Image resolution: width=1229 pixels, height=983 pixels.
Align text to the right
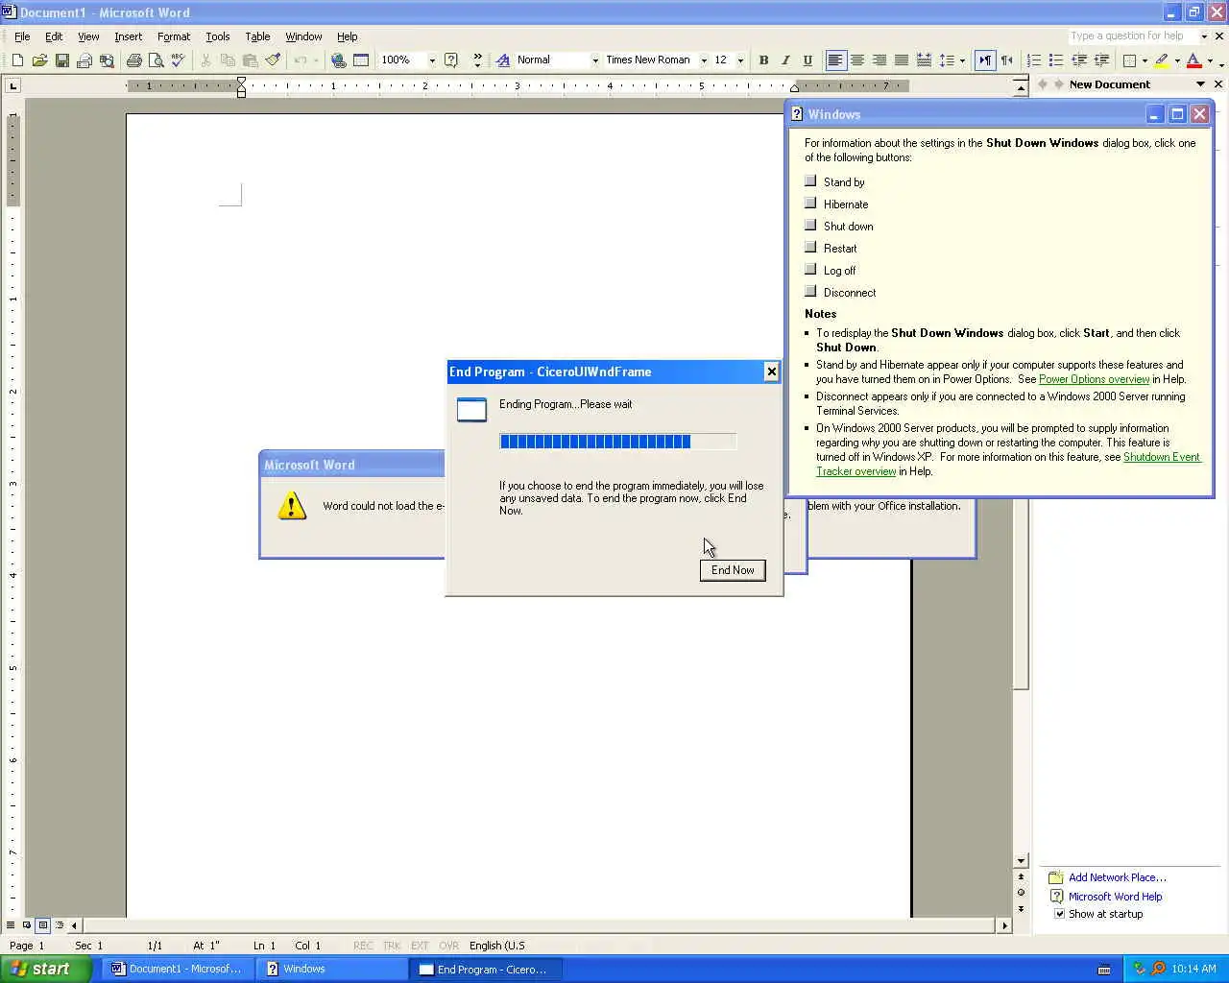880,60
